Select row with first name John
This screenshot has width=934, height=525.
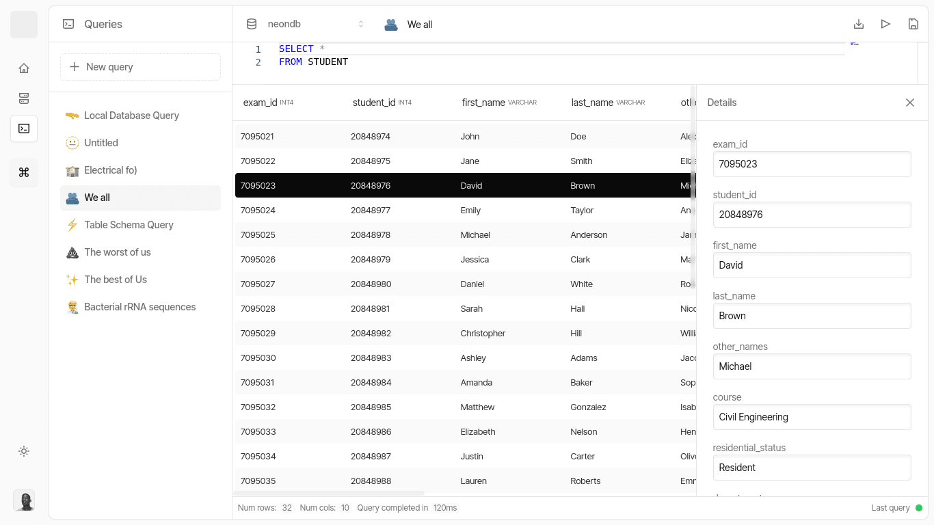click(x=465, y=137)
